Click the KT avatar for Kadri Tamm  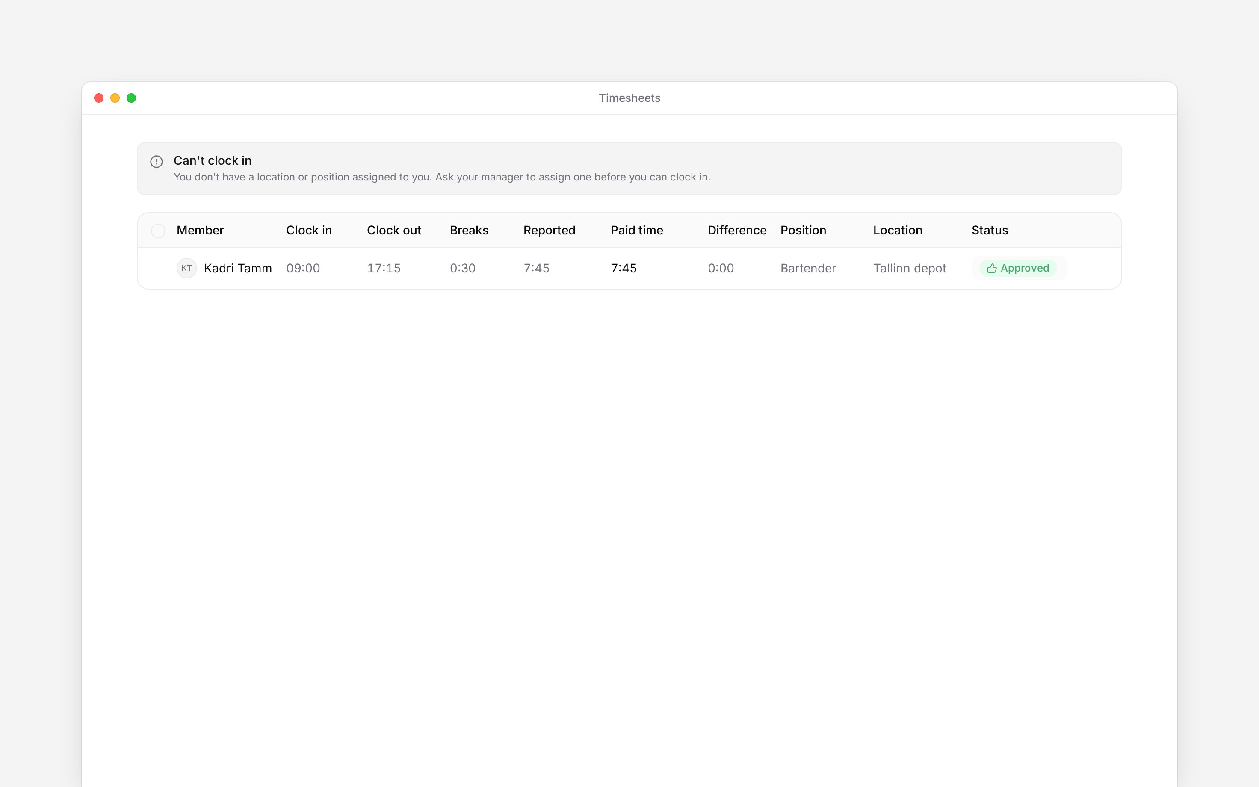(187, 268)
